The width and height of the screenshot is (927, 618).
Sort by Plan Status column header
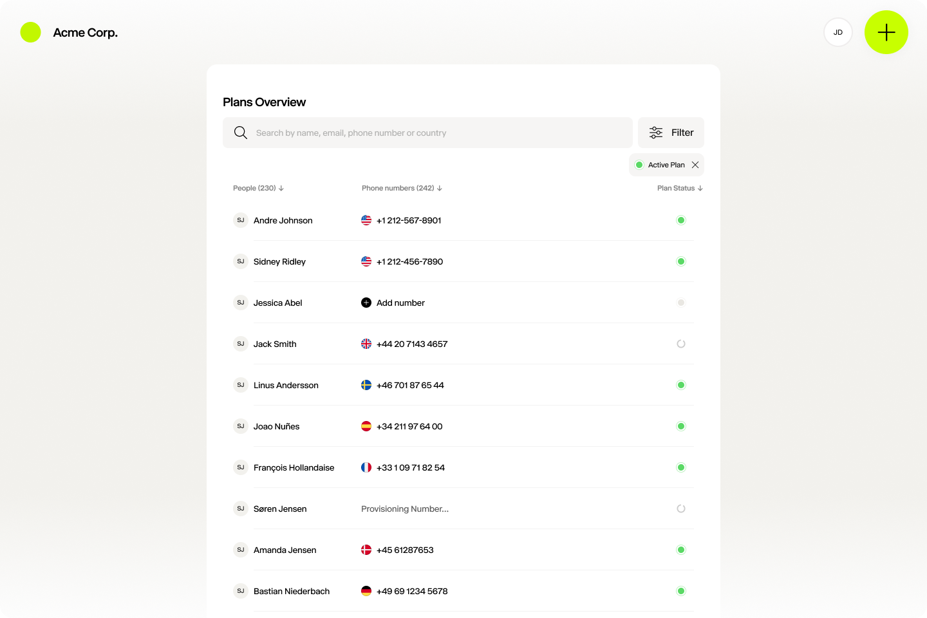coord(679,188)
